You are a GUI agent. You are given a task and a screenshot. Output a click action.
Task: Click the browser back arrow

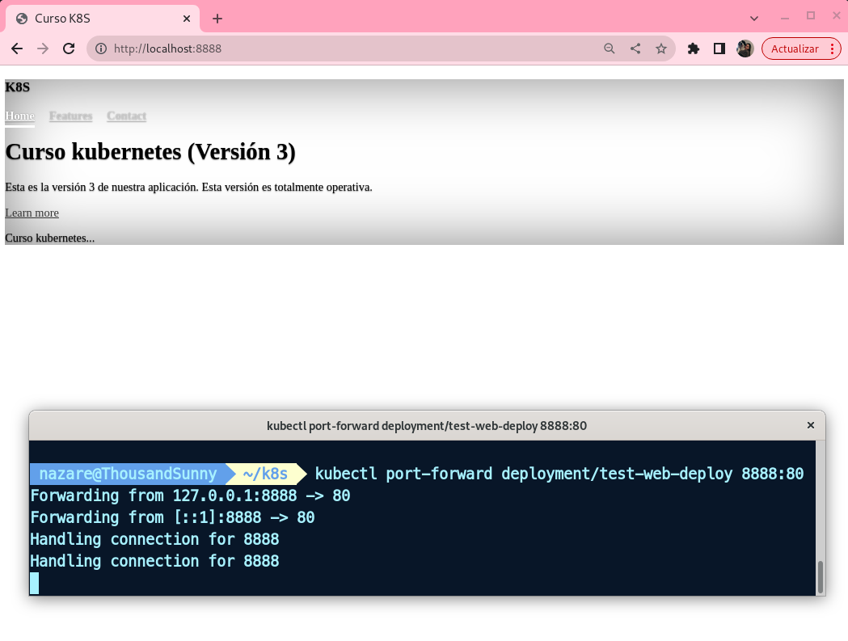(16, 48)
